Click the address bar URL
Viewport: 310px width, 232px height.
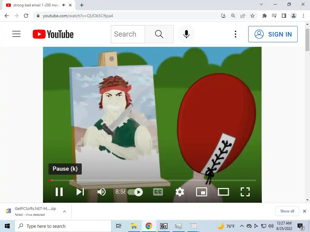78,16
